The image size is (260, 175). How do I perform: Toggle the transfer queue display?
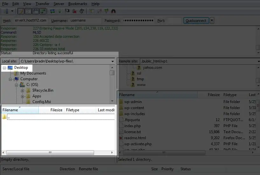(43, 11)
